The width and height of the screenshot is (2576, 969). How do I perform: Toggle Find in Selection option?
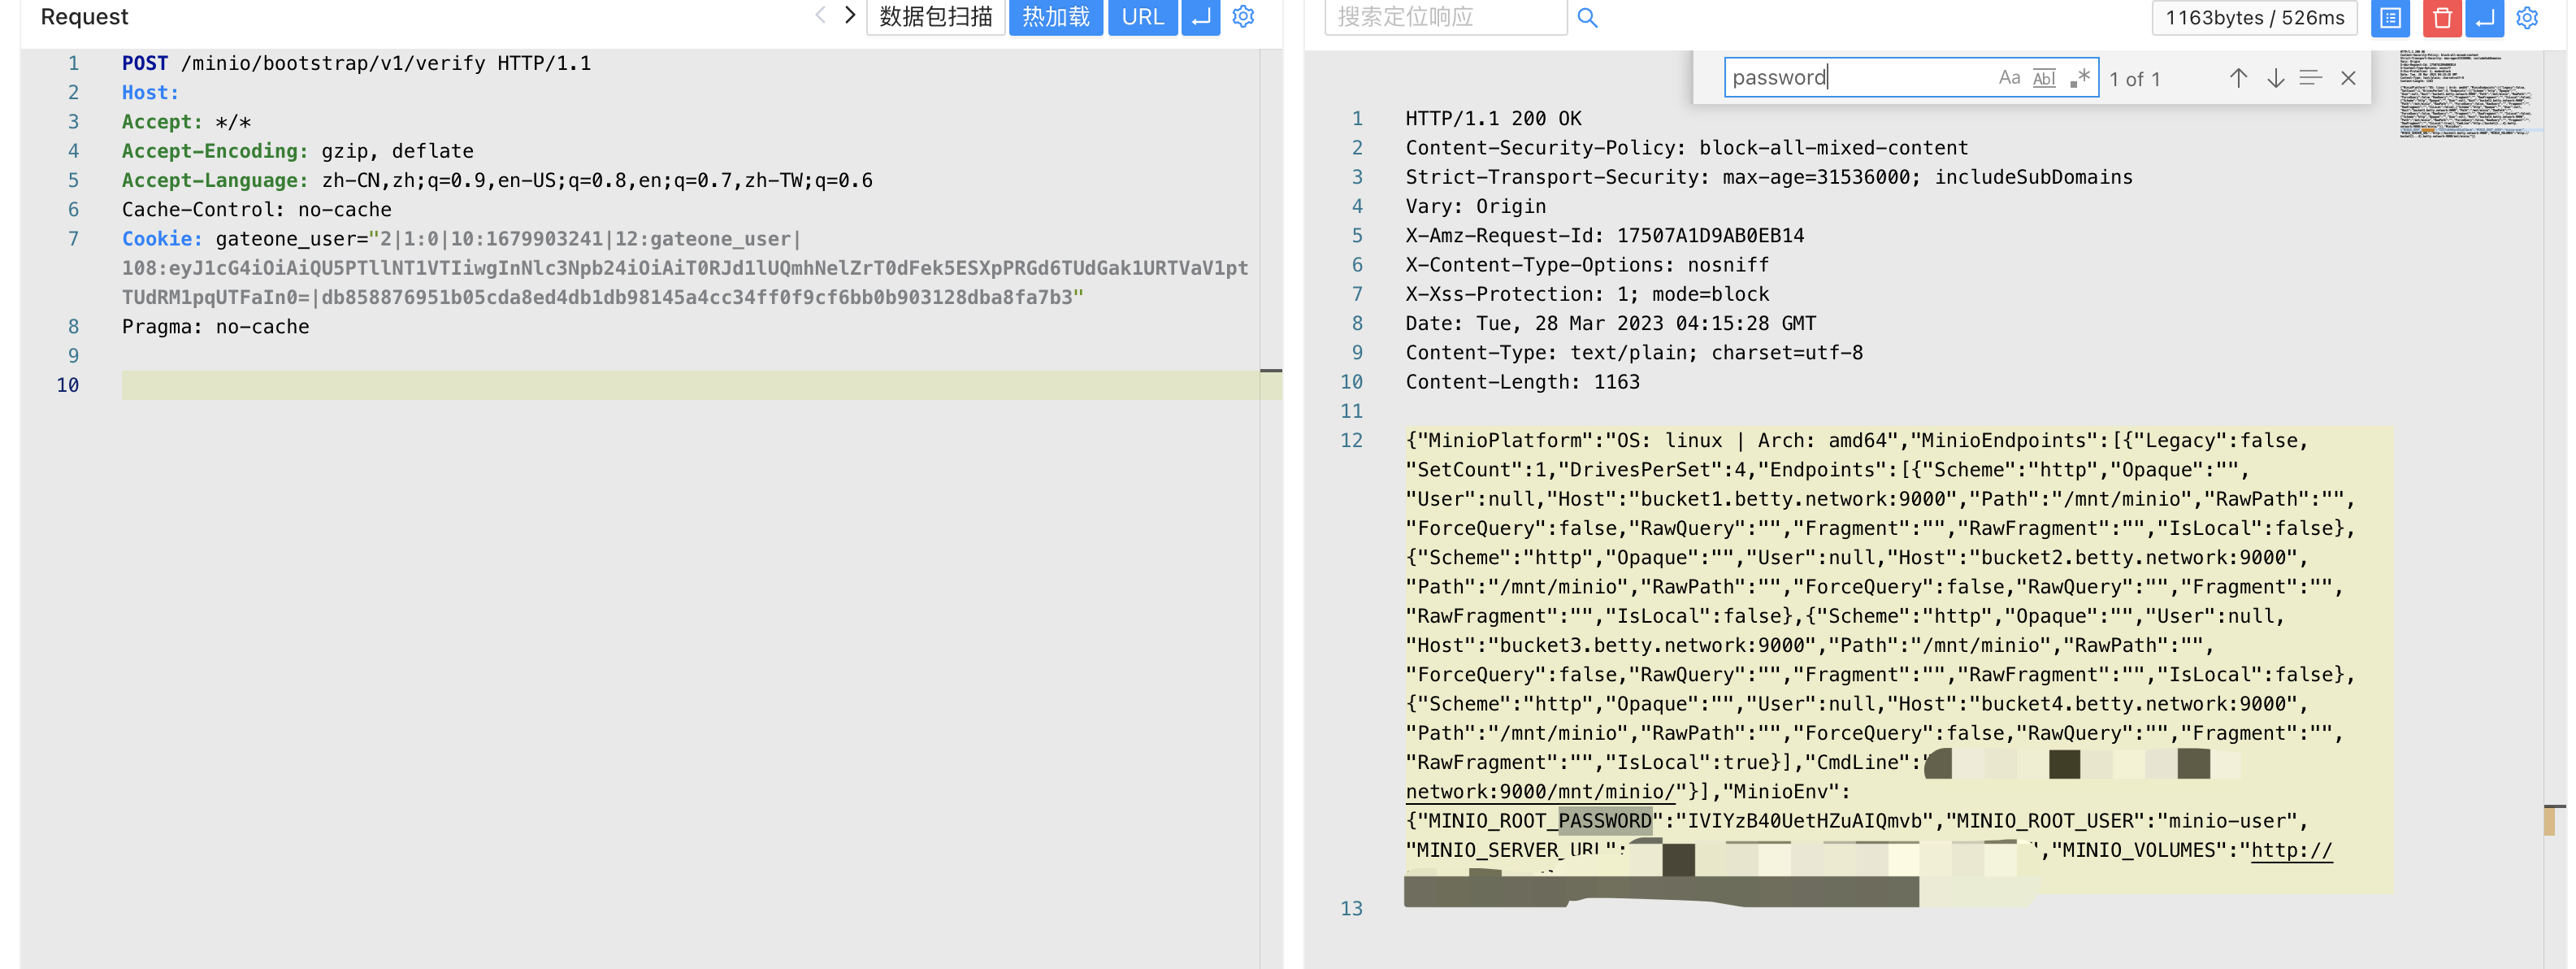pyautogui.click(x=2310, y=78)
